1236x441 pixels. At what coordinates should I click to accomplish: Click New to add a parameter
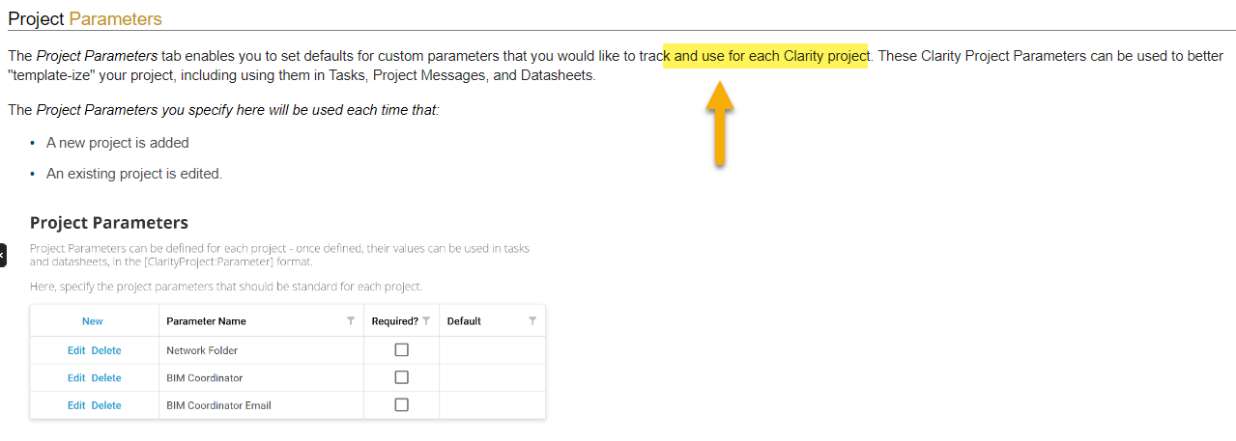(x=93, y=321)
